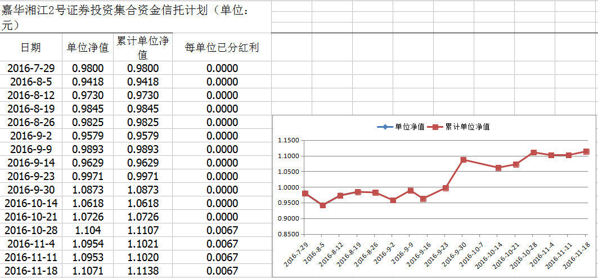Click the 每单位已分红利 header cell
598x278 pixels.
pos(222,48)
